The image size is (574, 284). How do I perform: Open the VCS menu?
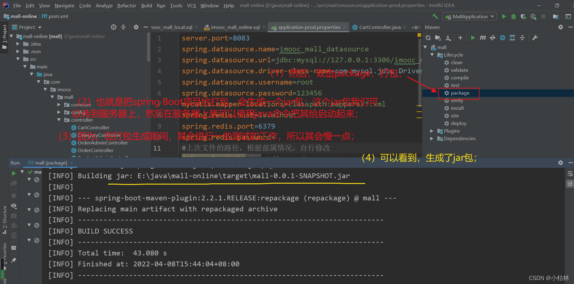tap(191, 5)
